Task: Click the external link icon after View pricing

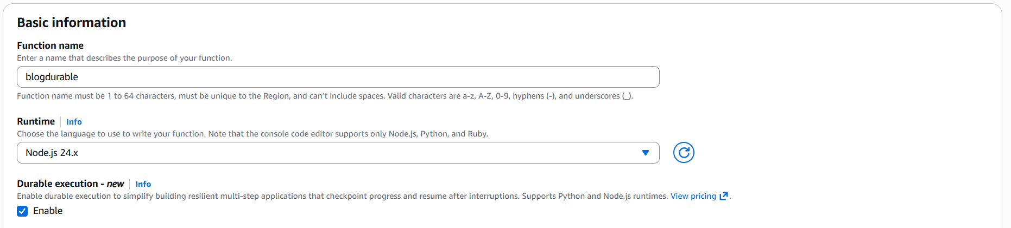Action: click(723, 196)
